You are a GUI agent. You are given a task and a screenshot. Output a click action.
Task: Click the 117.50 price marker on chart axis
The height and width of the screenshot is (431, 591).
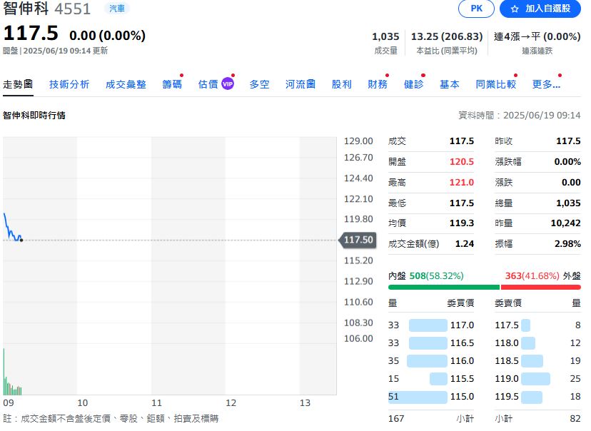[358, 240]
